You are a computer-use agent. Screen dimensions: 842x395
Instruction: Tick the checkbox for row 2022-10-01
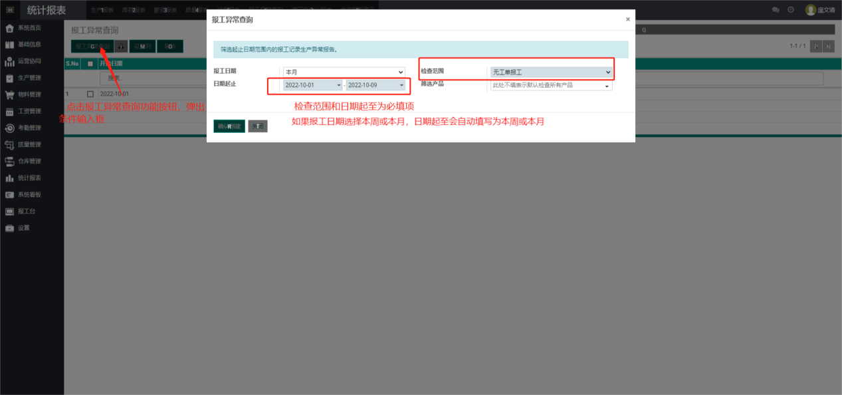tap(90, 94)
